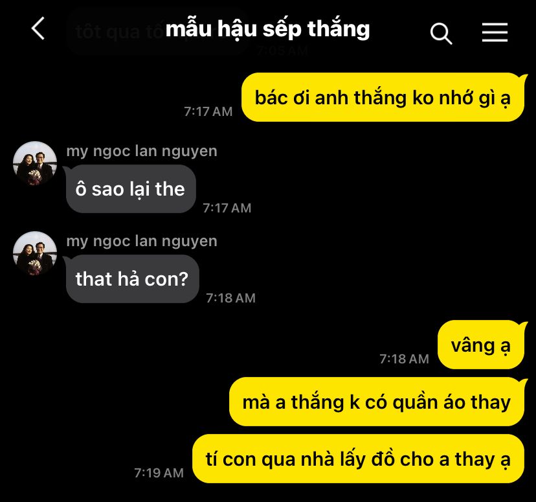The width and height of the screenshot is (536, 502).
Task: Tap sender name above 'ô sao lại the'
Action: pyautogui.click(x=142, y=151)
